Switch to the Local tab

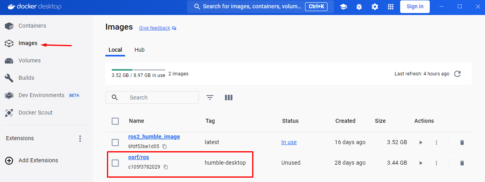point(115,50)
